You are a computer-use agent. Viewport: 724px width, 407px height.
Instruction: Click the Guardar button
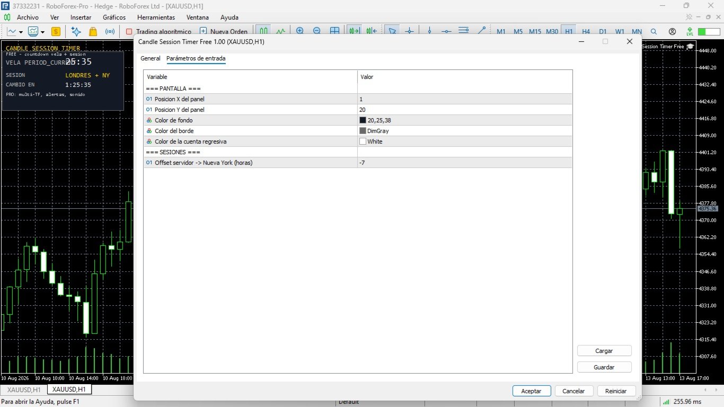[x=604, y=367]
